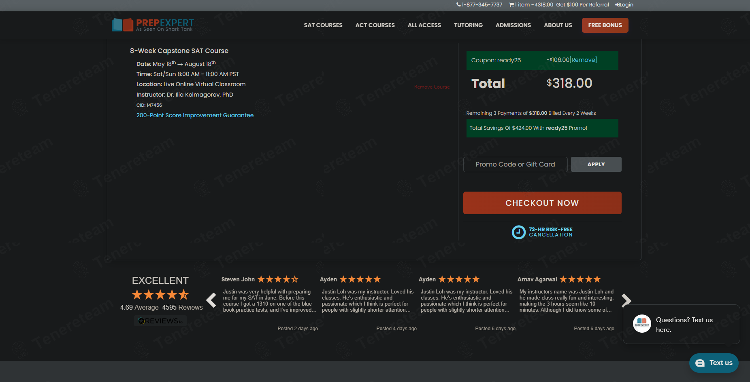The width and height of the screenshot is (750, 382).
Task: Click Apply for the promo code
Action: 596,165
